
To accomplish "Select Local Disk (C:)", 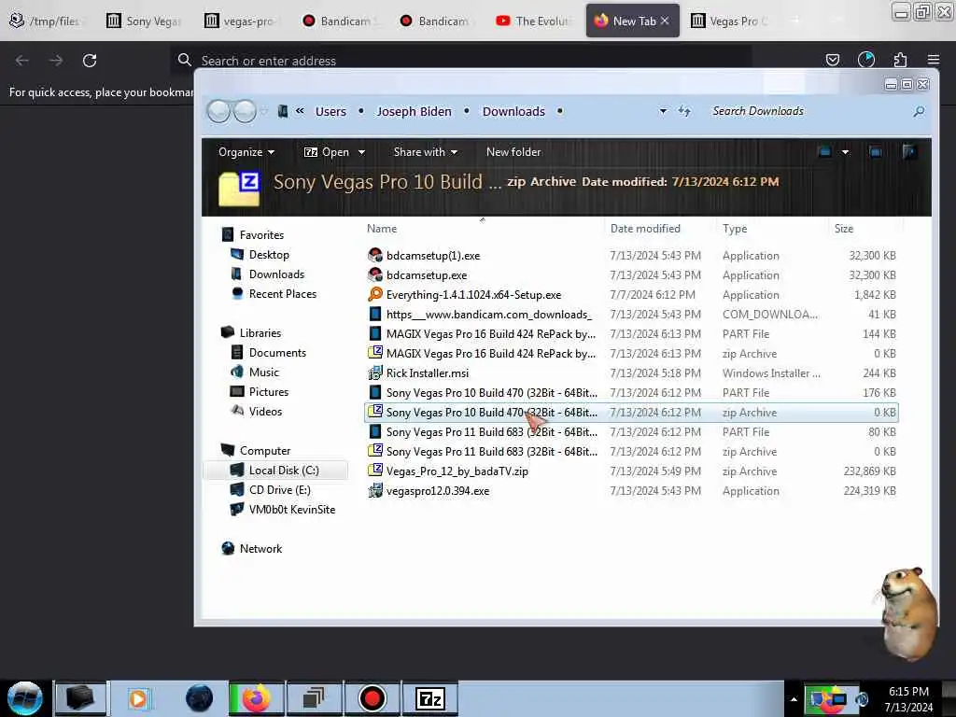I will [274, 471].
